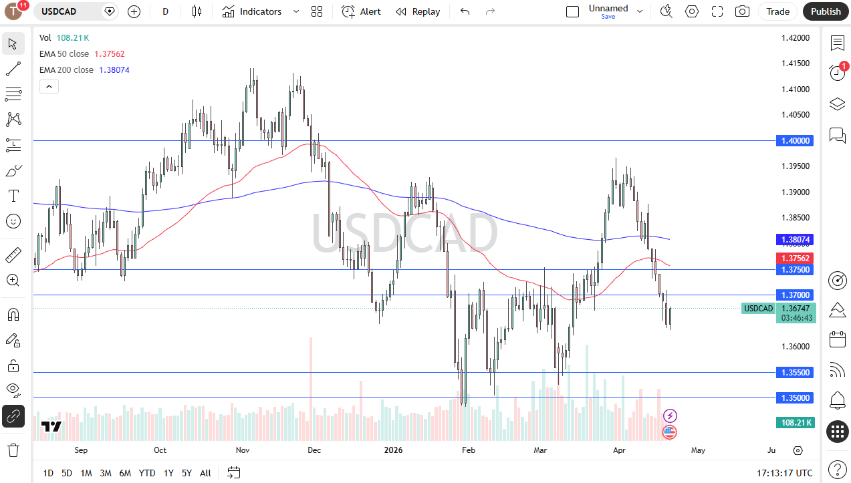The height and width of the screenshot is (483, 851).
Task: Select the trend line drawing tool
Action: [13, 69]
